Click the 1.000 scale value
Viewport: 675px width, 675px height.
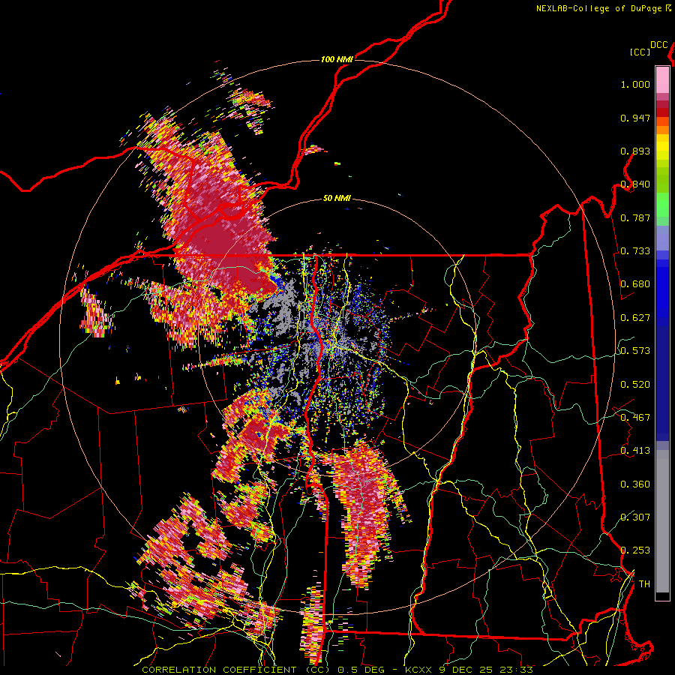(635, 84)
